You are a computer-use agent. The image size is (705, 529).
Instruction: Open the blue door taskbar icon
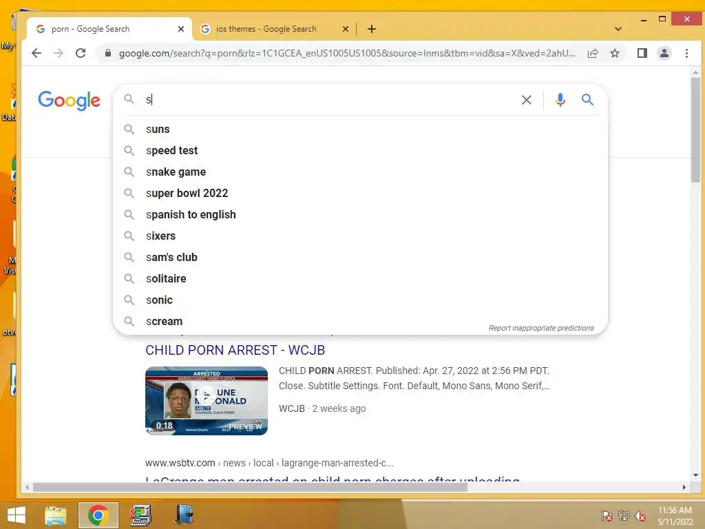click(x=184, y=515)
